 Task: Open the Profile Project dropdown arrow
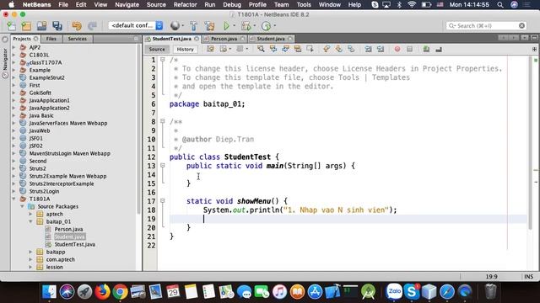pos(274,26)
